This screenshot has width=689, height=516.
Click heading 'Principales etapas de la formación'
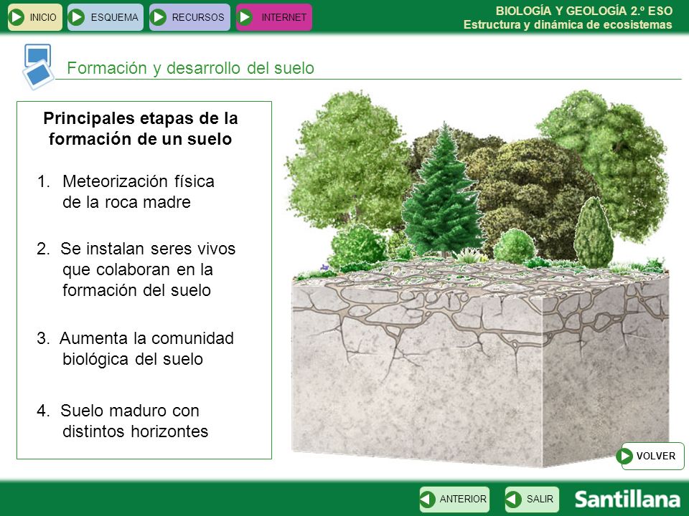point(141,128)
